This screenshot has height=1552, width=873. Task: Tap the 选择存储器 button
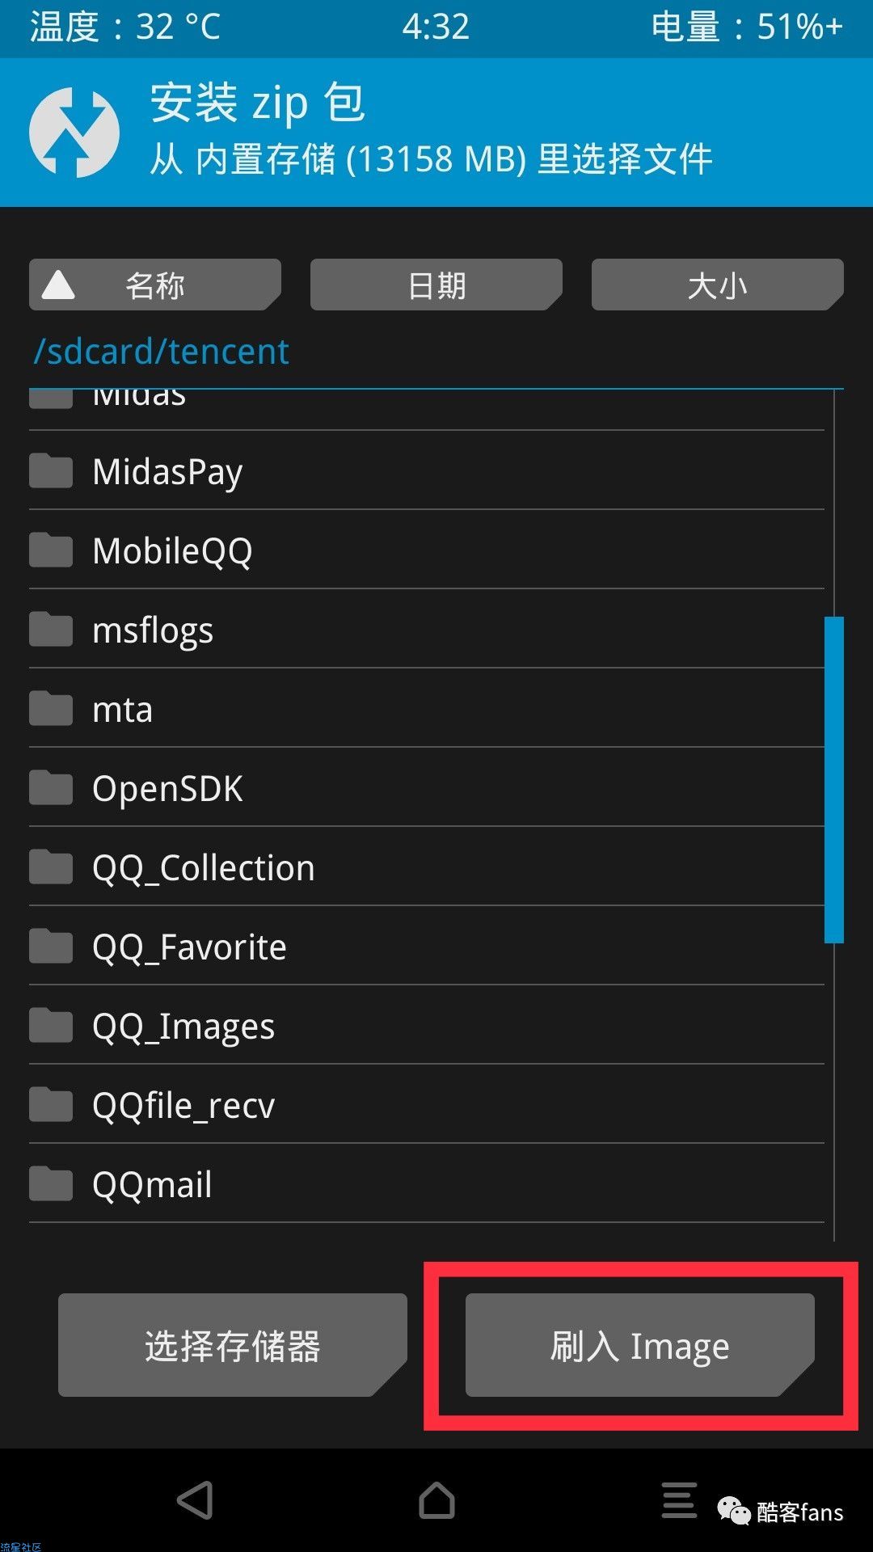point(233,1345)
